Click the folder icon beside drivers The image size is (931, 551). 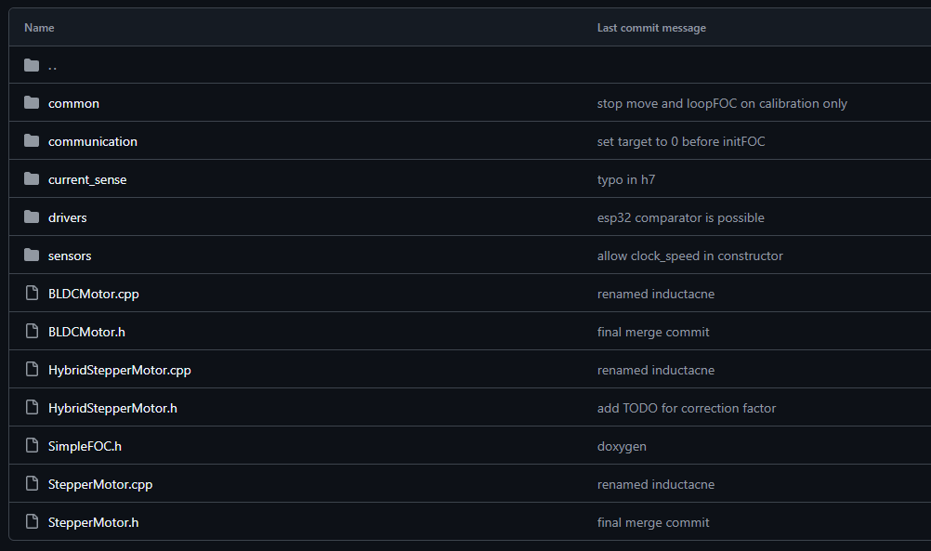[x=32, y=216]
